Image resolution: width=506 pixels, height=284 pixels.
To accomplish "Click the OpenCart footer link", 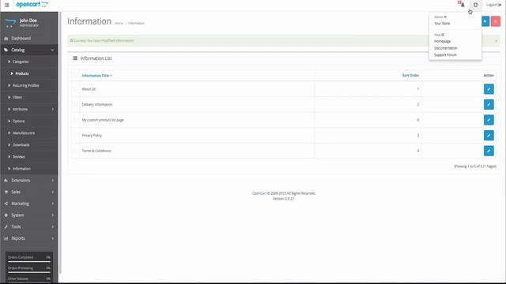I will coord(259,193).
